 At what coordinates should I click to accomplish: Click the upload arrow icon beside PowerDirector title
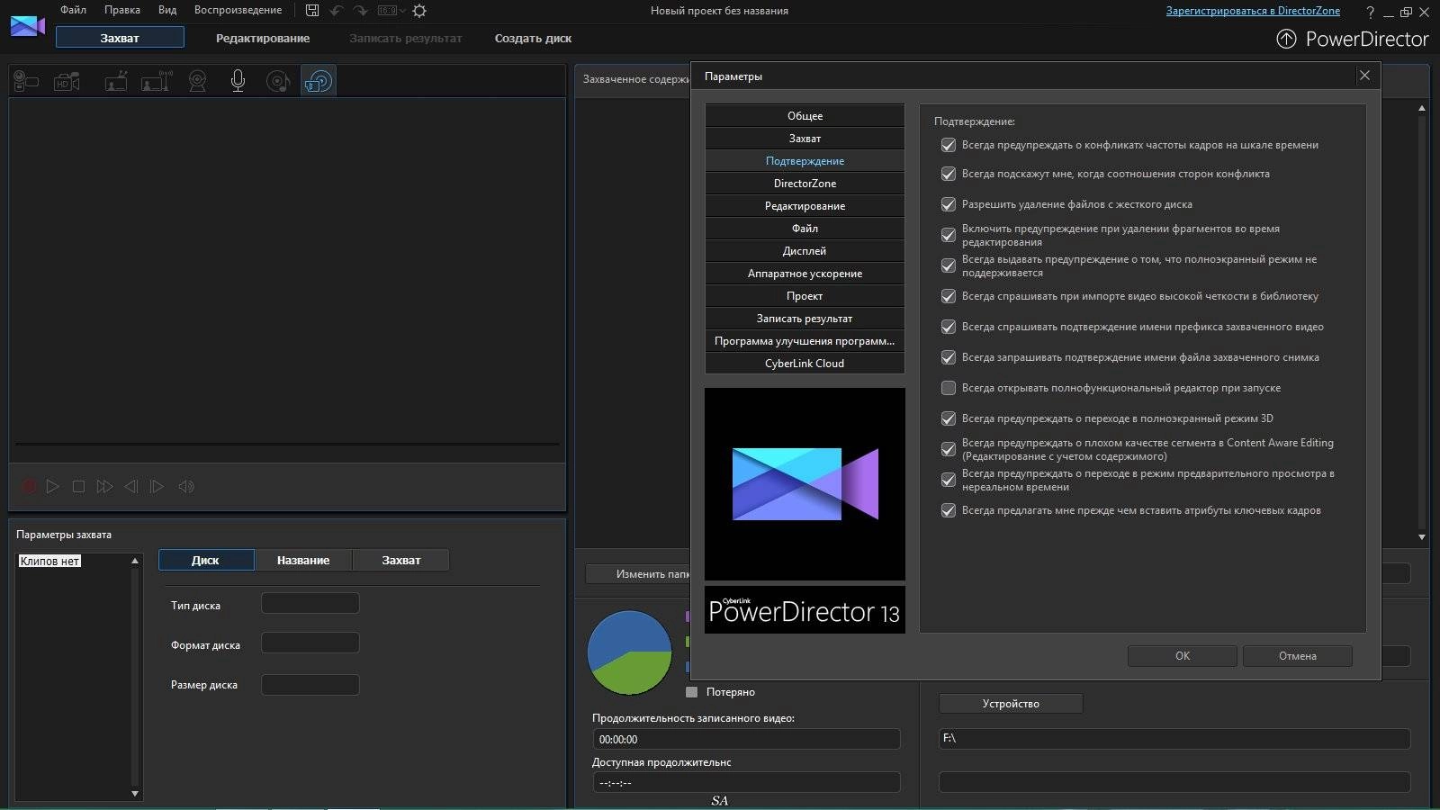pos(1287,39)
